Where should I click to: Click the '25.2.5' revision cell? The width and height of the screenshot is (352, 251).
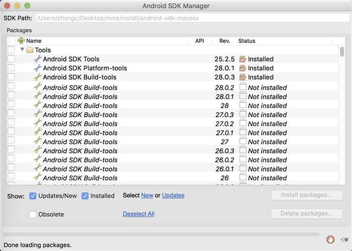[224, 59]
